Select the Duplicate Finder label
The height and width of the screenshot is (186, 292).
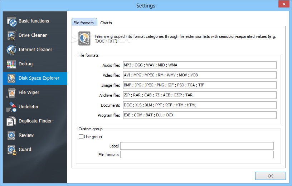click(x=35, y=121)
